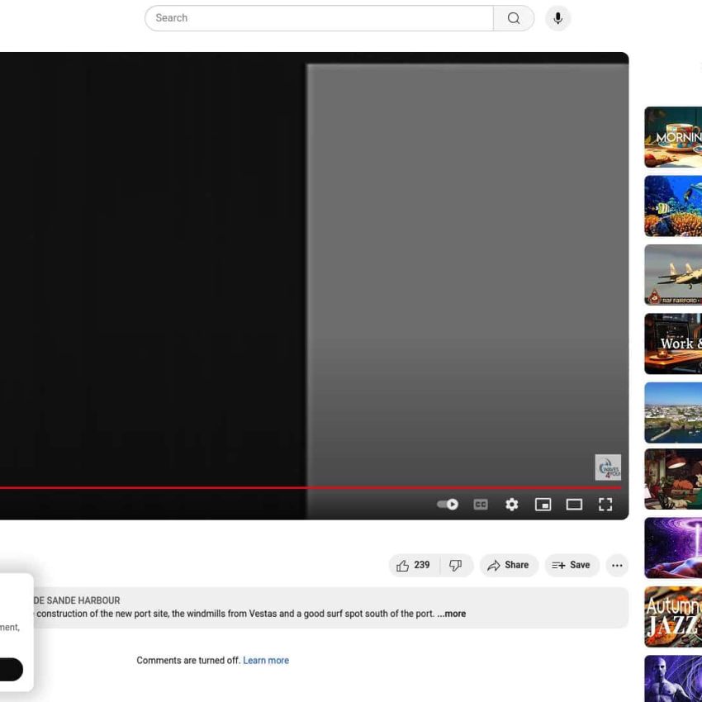Open the coral reef fish video thumbnail
Viewport: 702px width, 702px height.
(673, 206)
